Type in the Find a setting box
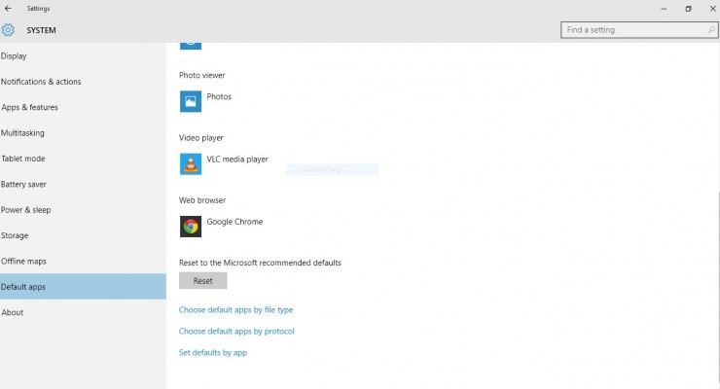This screenshot has height=389, width=720. (632, 30)
